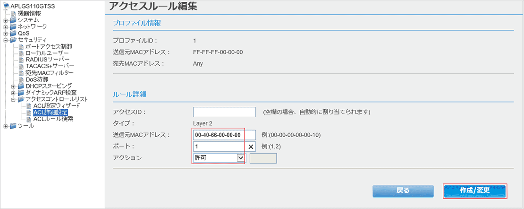
Task: Click the ローカルユーザー page icon
Action: click(21, 53)
